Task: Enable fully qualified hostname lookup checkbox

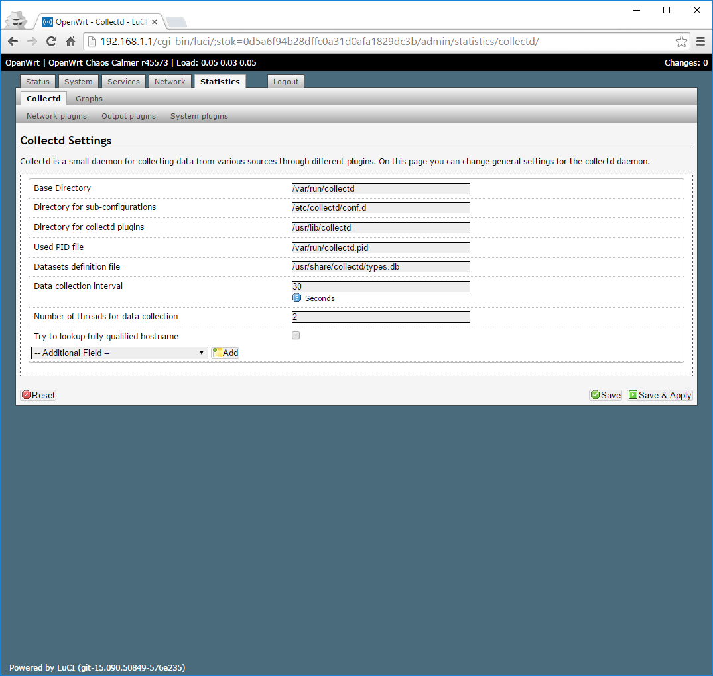Action: (x=296, y=335)
